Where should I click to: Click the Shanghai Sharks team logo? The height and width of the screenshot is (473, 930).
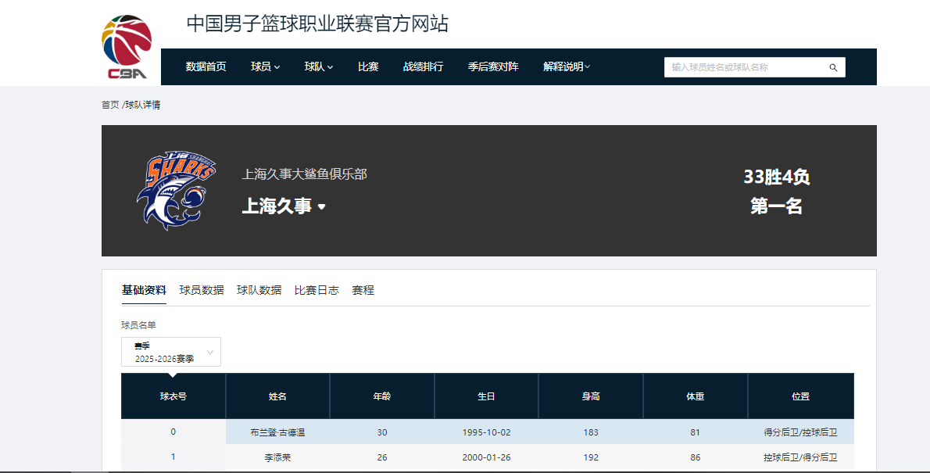(175, 191)
